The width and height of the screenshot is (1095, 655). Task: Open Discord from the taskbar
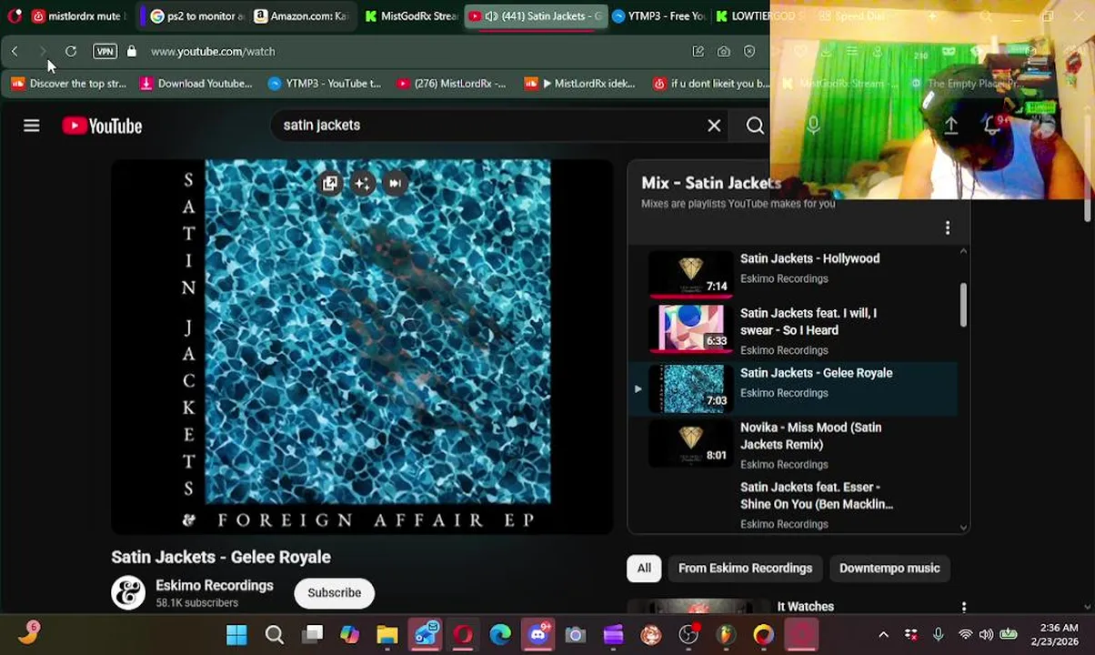537,635
